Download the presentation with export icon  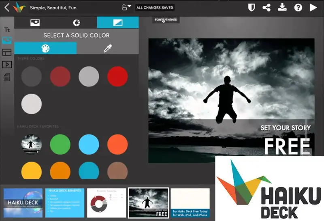coord(282,7)
